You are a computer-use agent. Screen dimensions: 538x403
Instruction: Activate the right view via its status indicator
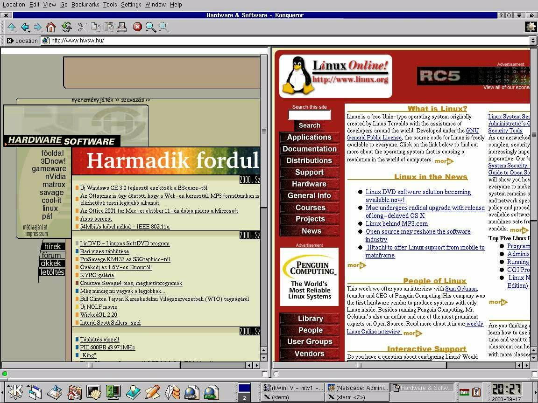pyautogui.click(x=276, y=374)
